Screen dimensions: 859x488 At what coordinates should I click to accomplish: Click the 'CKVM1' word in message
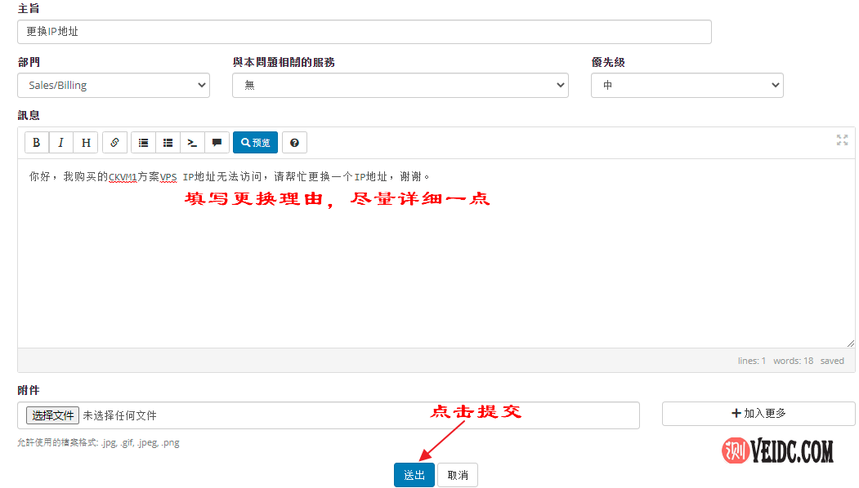(123, 177)
